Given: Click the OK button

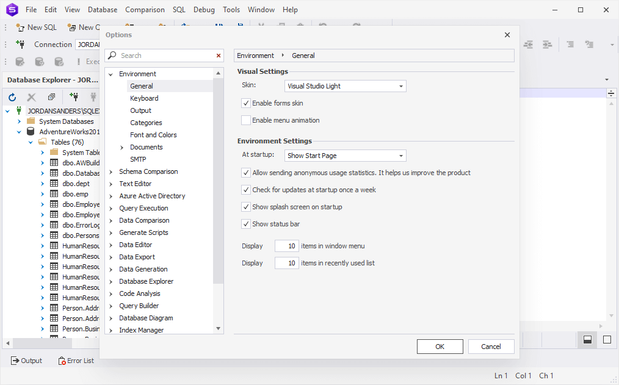Looking at the screenshot, I should 440,347.
